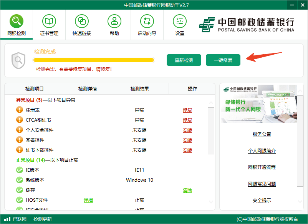
Task: Open the 快速链接 icon
Action: 82,21
